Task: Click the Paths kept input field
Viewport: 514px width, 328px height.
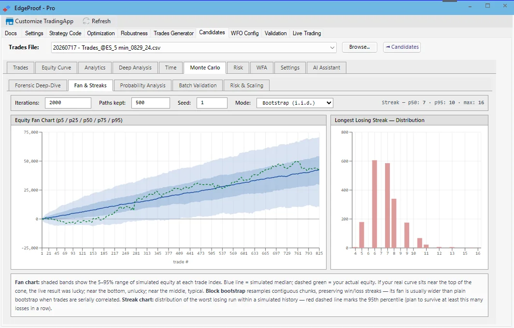Action: (150, 103)
